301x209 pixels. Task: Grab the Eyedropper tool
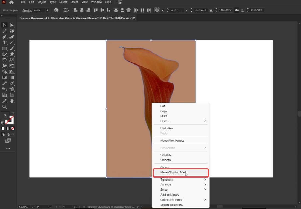click(x=12, y=83)
